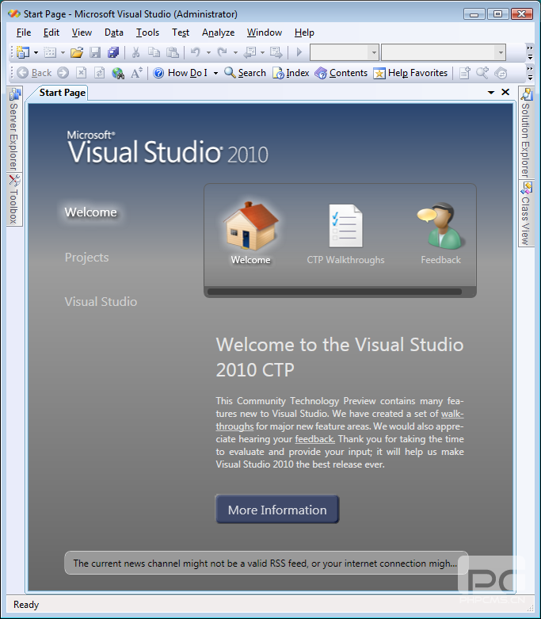Click the Save All icon
The height and width of the screenshot is (619, 541).
[113, 52]
